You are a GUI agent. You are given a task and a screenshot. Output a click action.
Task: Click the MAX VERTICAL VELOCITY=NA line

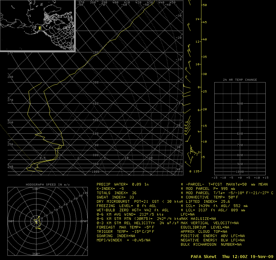point(210,223)
